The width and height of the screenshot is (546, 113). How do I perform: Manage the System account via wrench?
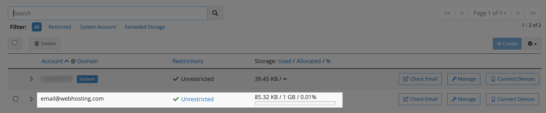tap(464, 79)
